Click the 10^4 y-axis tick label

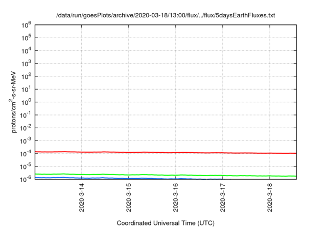(26, 50)
